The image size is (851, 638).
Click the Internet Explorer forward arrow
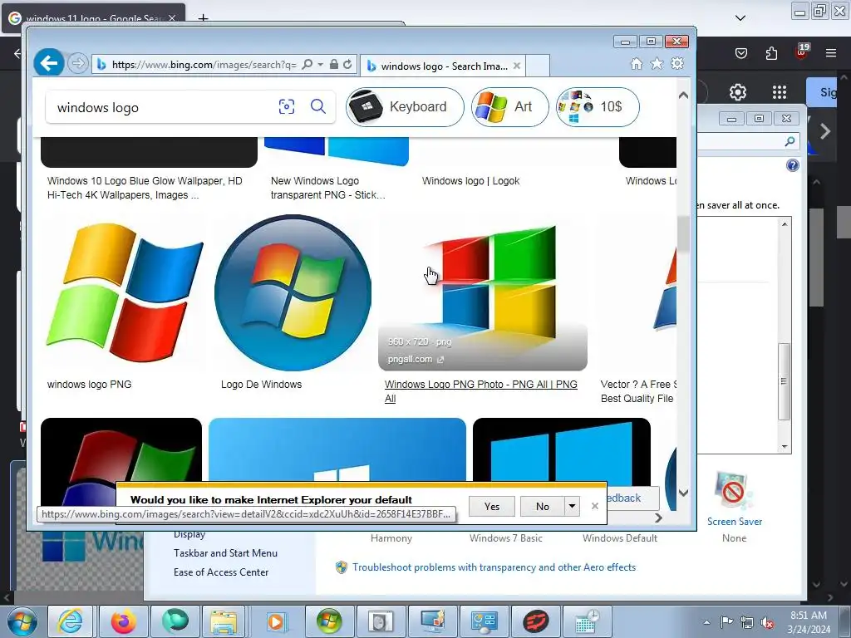click(78, 64)
